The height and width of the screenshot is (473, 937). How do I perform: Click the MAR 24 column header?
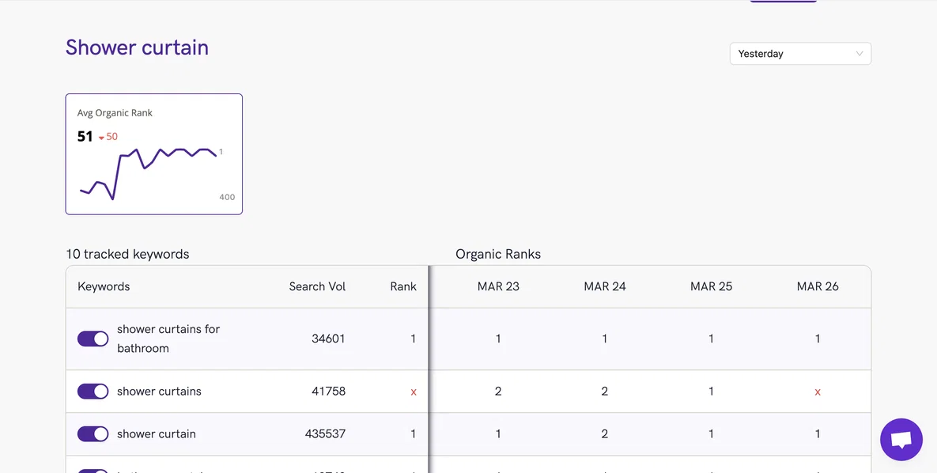click(x=605, y=286)
